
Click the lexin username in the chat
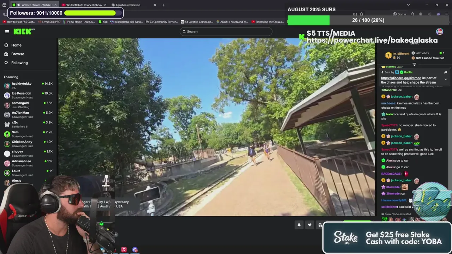(389, 114)
